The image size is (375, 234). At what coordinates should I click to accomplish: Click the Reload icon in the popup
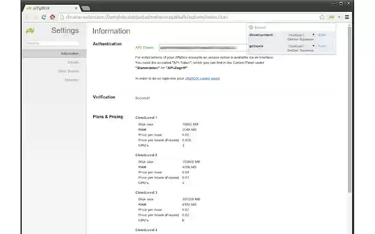[251, 27]
